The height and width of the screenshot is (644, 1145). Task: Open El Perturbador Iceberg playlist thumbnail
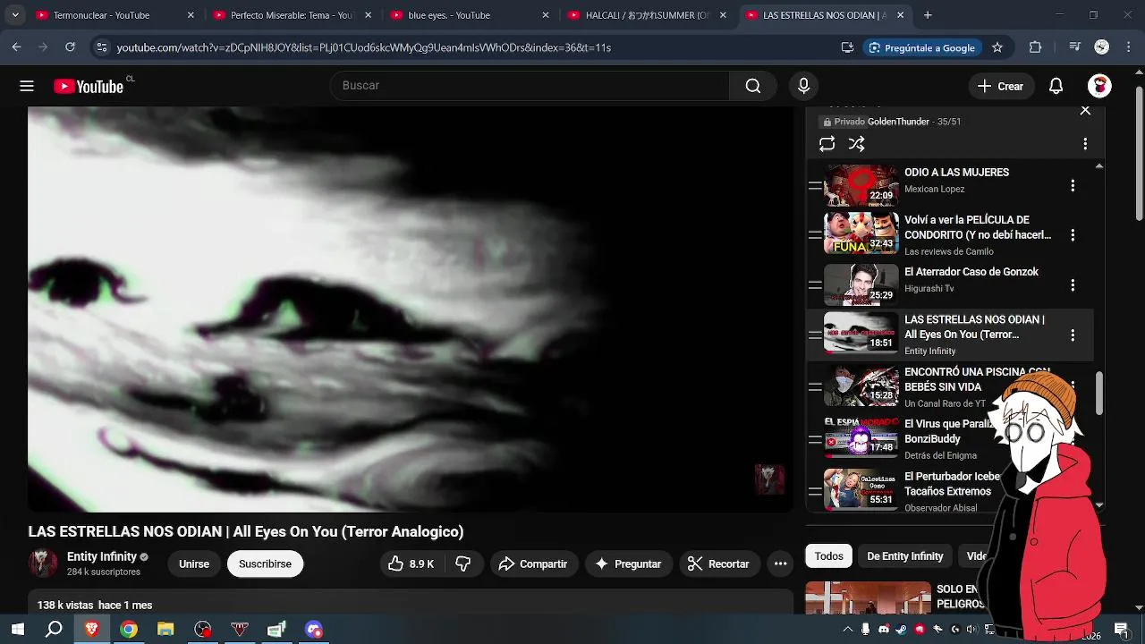pos(861,489)
